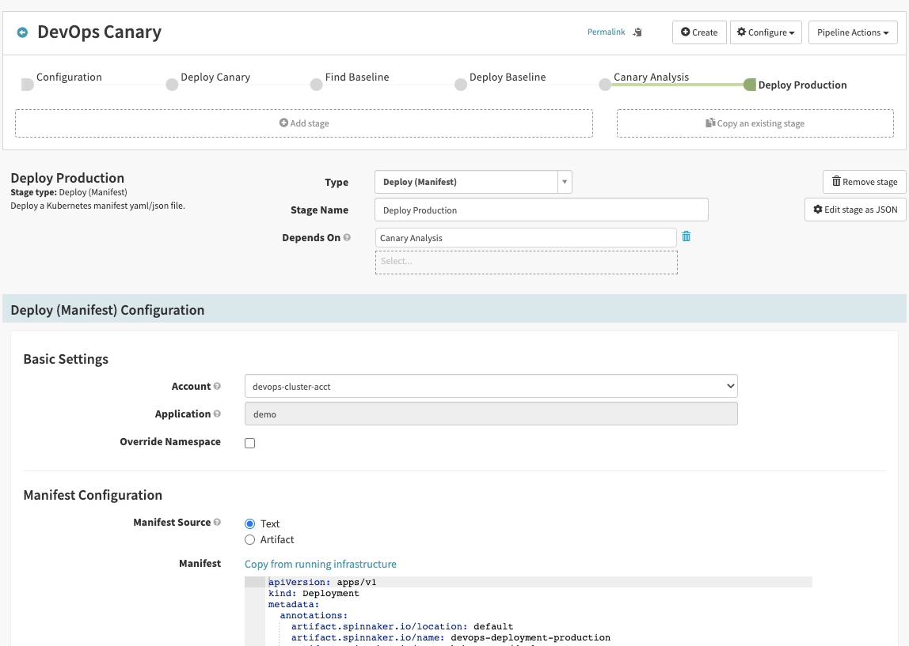Open the Configure dropdown menu
This screenshot has height=646, width=909.
coord(765,32)
